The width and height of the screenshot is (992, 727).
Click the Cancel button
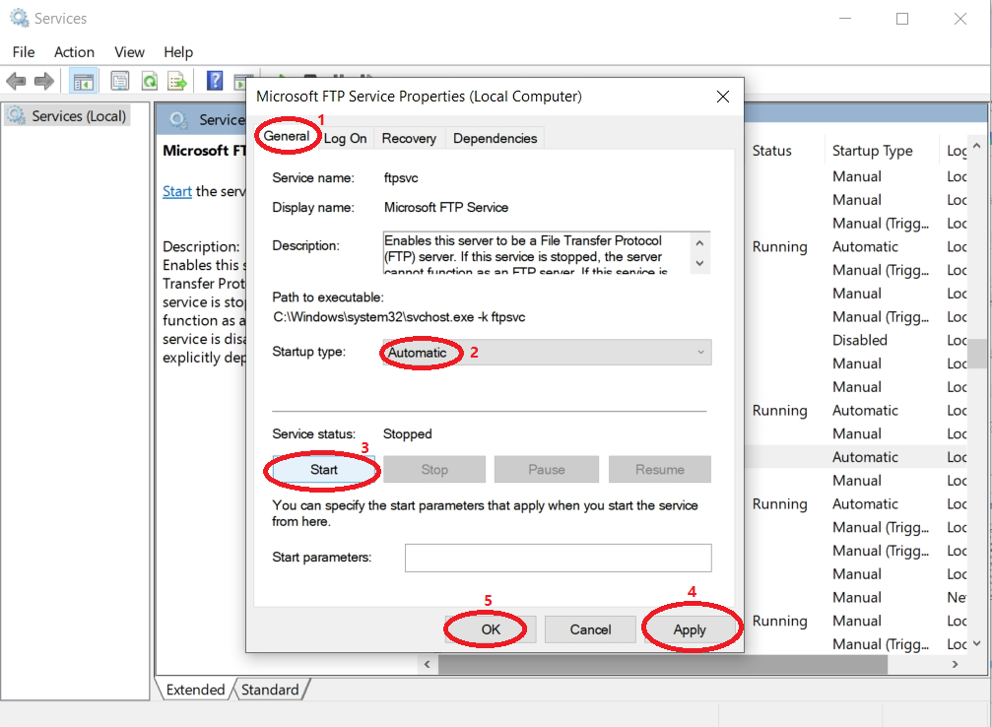click(590, 629)
